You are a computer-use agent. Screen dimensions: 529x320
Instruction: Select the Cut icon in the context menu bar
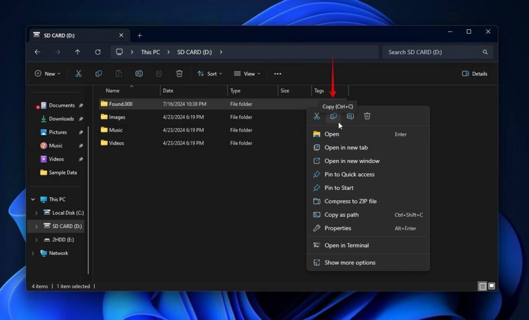click(x=317, y=116)
